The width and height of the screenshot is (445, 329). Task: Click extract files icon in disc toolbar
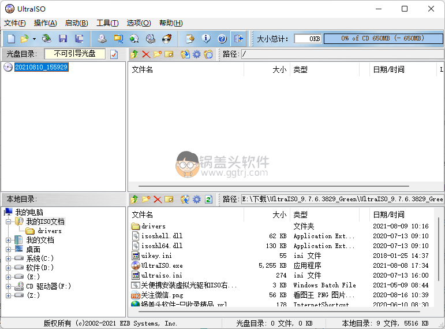pyautogui.click(x=185, y=54)
